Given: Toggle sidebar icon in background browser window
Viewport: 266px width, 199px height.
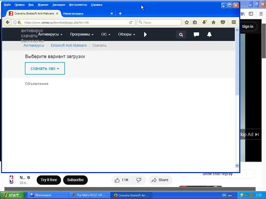Looking at the screenshot, I should [251, 14].
